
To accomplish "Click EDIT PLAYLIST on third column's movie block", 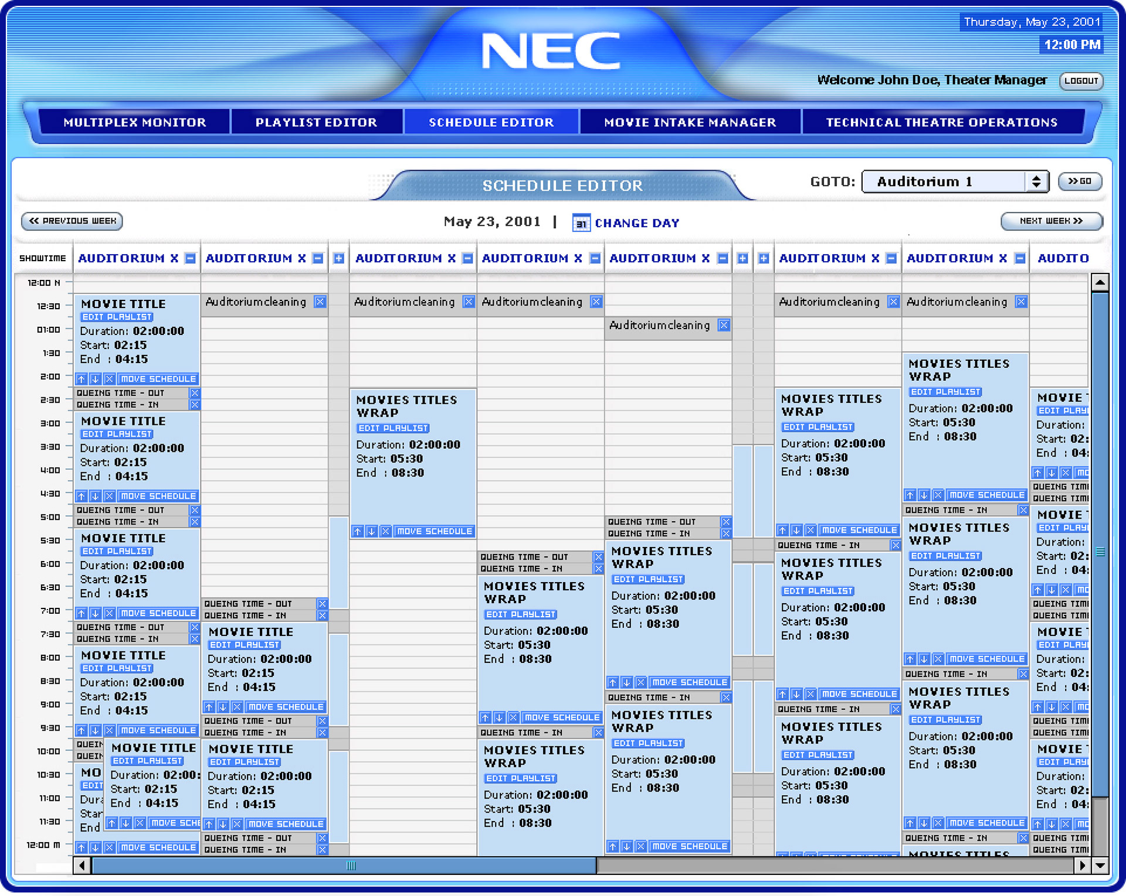I will click(x=393, y=428).
